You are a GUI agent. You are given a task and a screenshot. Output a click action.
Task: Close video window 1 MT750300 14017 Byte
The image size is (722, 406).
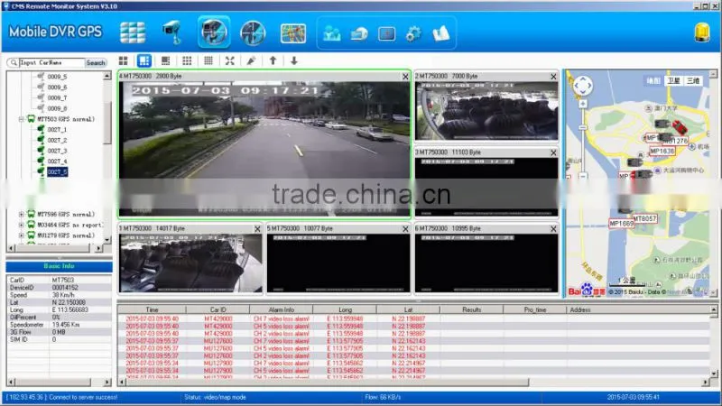click(257, 229)
